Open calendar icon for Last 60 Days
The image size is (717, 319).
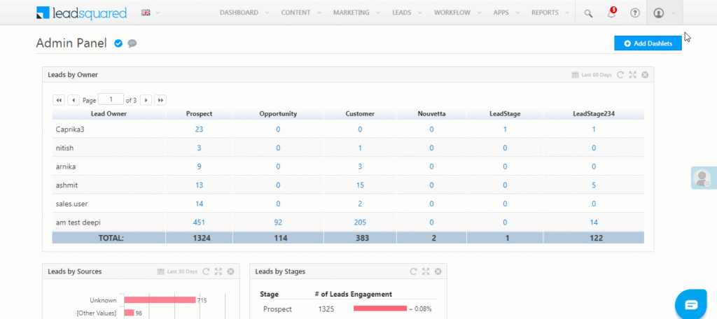(x=576, y=75)
